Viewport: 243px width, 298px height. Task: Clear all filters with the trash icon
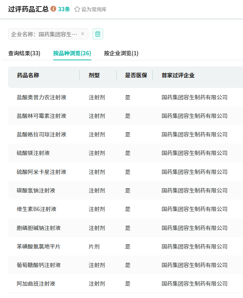pyautogui.click(x=98, y=34)
